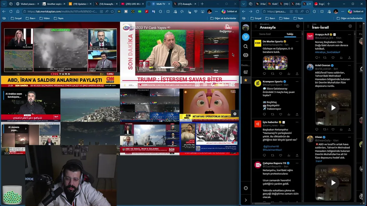Share the Arapça Acil tweet
The width and height of the screenshot is (367, 206).
pyautogui.click(x=349, y=58)
